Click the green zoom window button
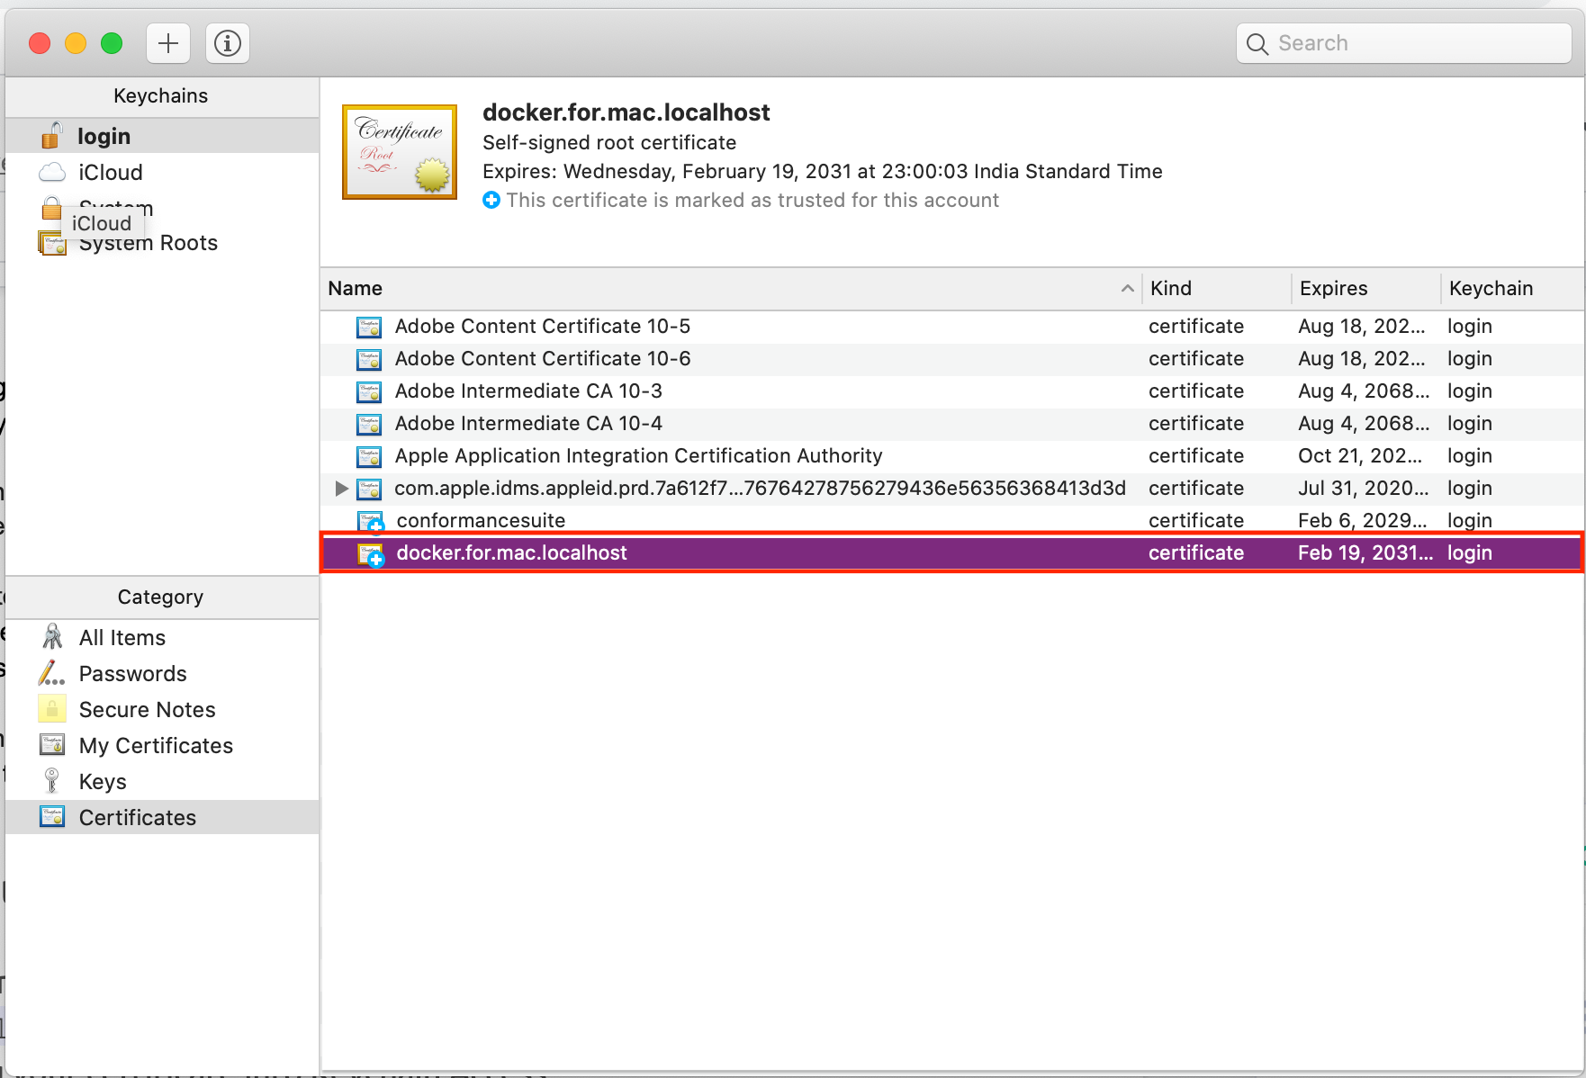The image size is (1586, 1078). click(112, 43)
